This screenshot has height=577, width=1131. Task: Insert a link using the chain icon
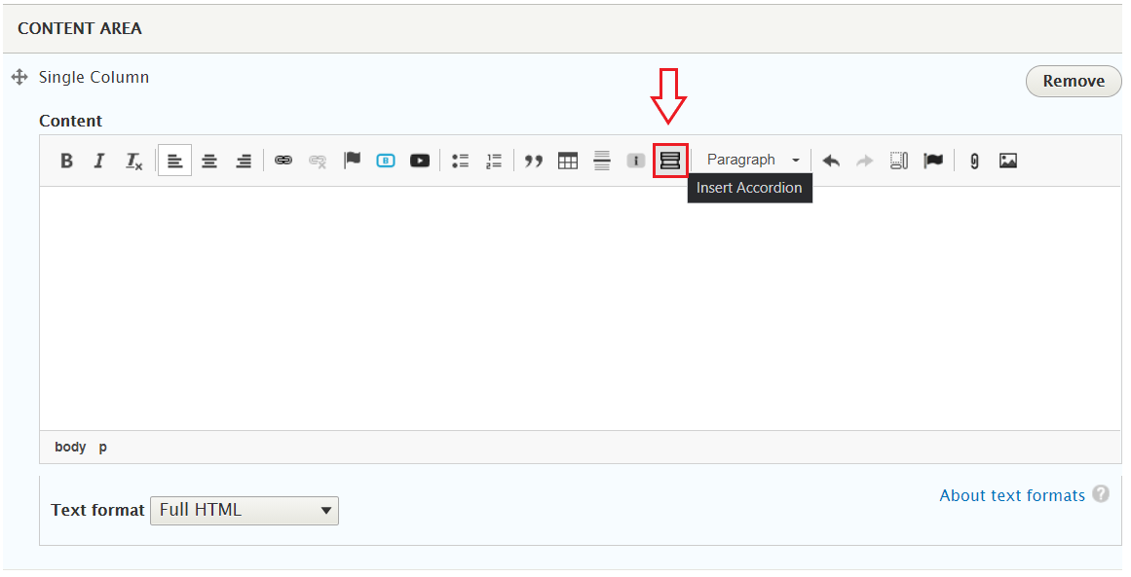pyautogui.click(x=283, y=160)
